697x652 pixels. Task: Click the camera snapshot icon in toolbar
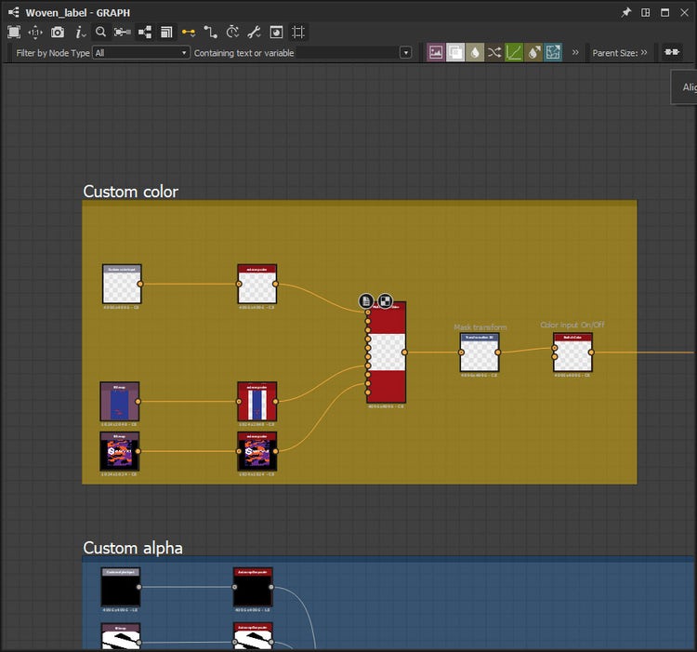[x=58, y=32]
